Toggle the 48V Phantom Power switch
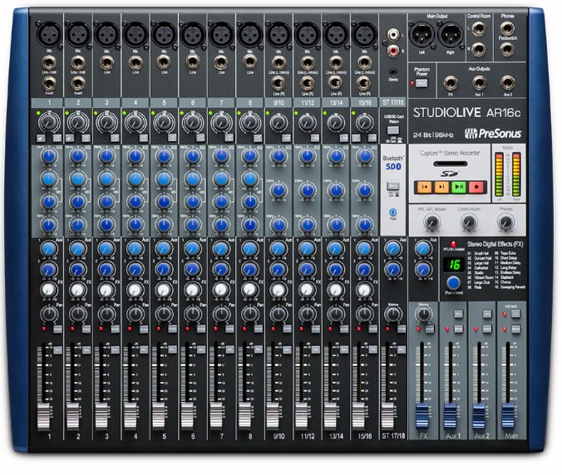The image size is (562, 475). tap(421, 83)
